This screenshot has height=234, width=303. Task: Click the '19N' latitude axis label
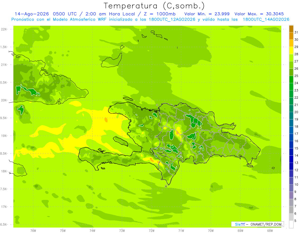(4, 136)
